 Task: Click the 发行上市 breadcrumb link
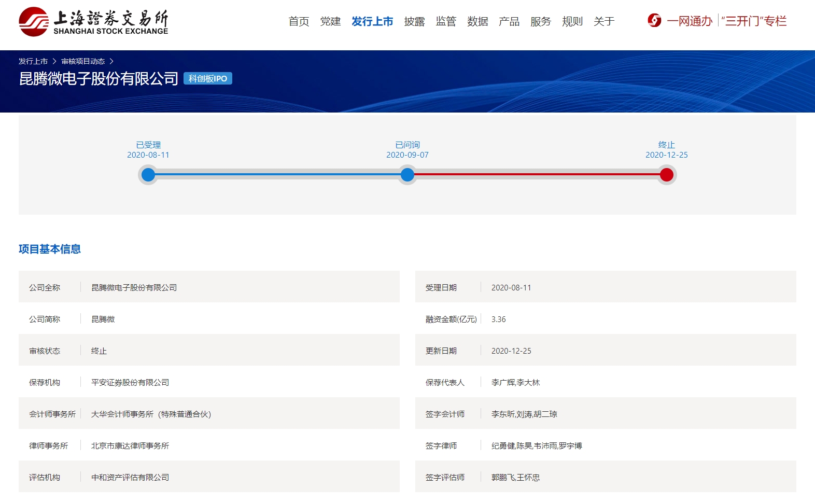pos(33,61)
